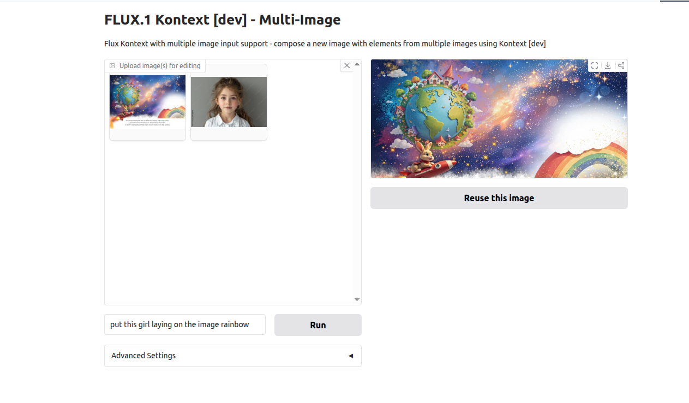
Task: Clear uploaded images with the X icon
Action: point(347,65)
